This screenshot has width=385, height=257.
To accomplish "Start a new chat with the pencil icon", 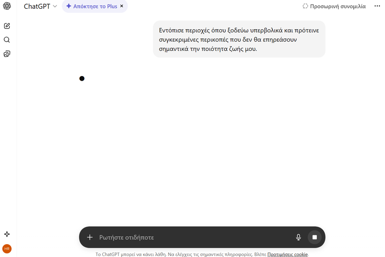I will coord(7,26).
